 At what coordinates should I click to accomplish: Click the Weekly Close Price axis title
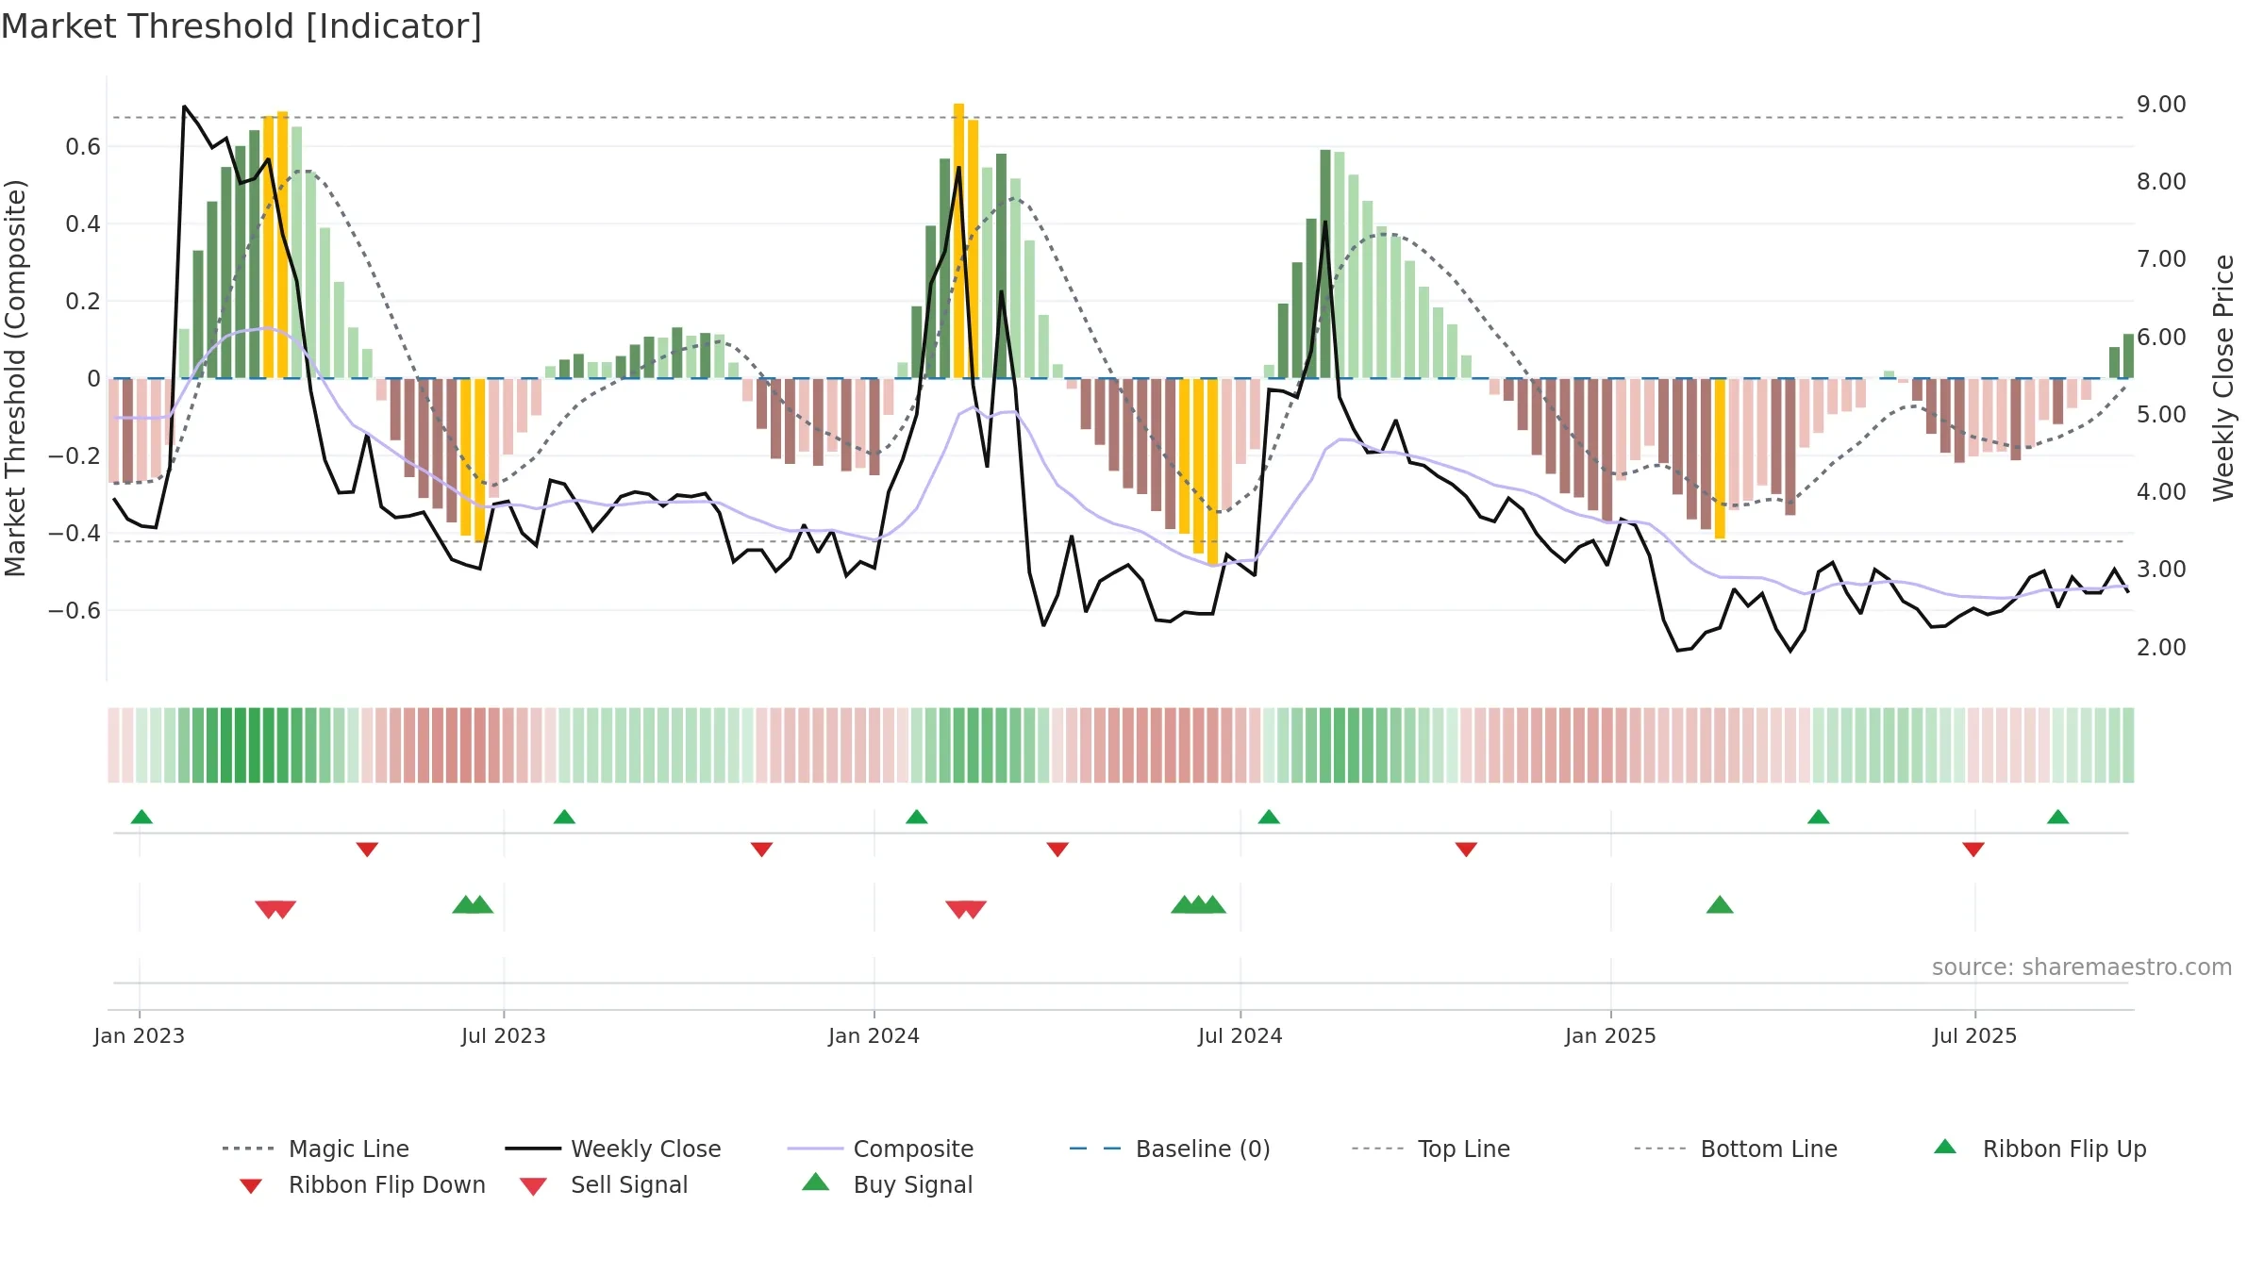coord(2223,377)
